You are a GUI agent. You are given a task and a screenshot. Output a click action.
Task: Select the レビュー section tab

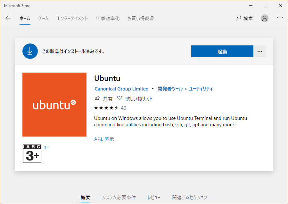click(x=154, y=197)
